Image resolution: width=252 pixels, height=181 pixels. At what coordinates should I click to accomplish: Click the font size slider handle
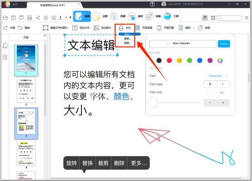coord(153,103)
